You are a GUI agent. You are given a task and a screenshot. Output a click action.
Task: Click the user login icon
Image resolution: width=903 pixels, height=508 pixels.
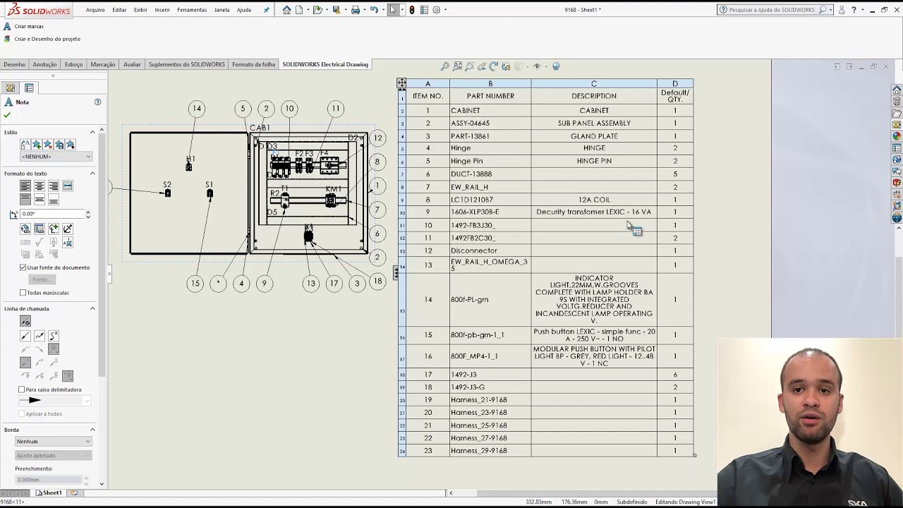point(842,10)
